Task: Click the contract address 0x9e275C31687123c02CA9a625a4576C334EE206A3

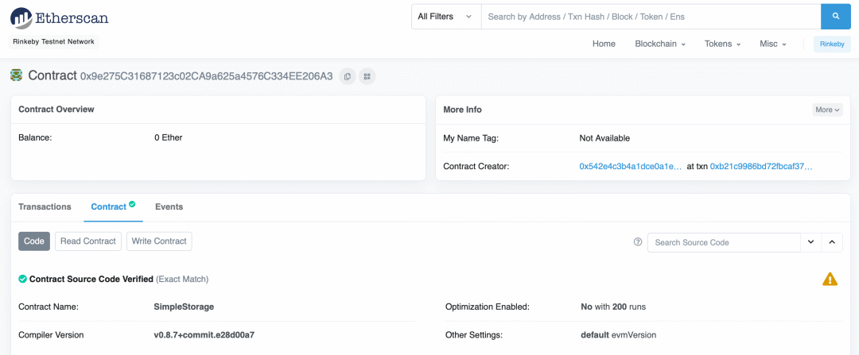Action: click(207, 76)
